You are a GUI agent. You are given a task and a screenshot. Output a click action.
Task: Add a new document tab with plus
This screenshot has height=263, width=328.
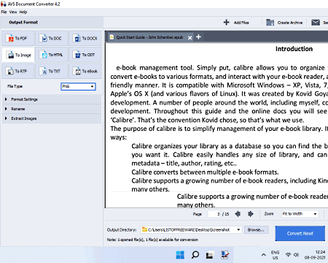pos(198,37)
